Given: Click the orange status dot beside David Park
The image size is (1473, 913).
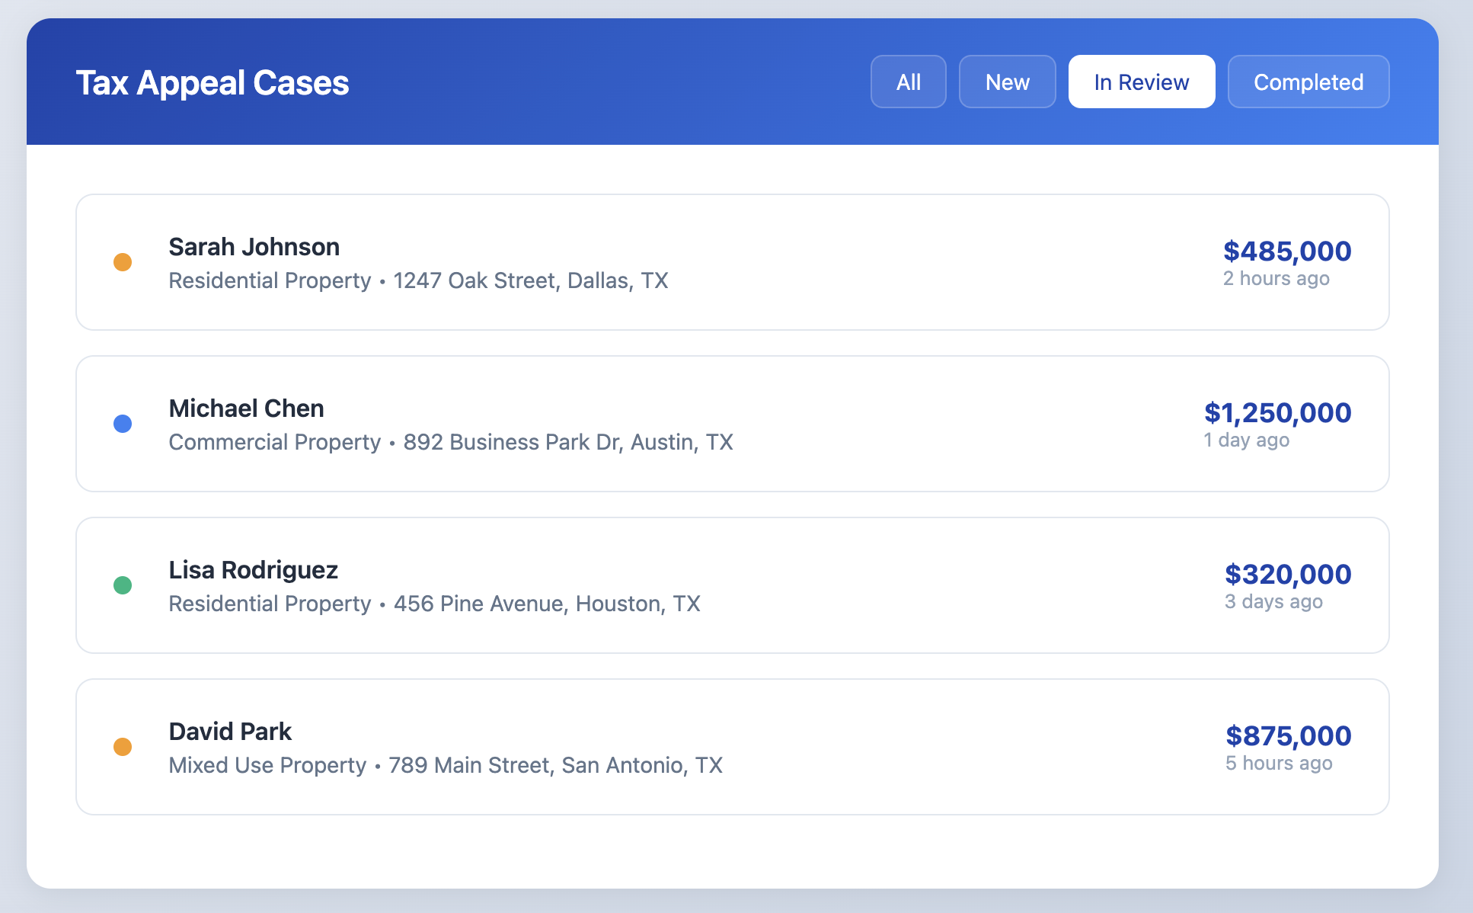Looking at the screenshot, I should pyautogui.click(x=123, y=746).
